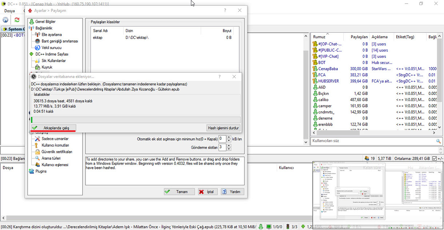Select the Genel Bilgiler person icon

click(x=32, y=21)
